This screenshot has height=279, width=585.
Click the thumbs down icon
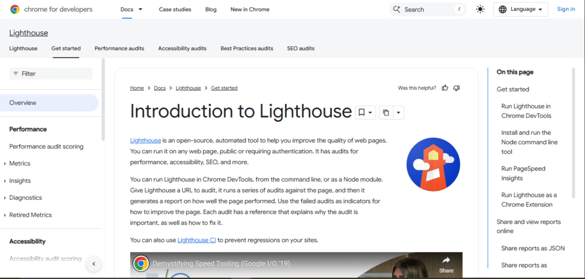click(456, 88)
